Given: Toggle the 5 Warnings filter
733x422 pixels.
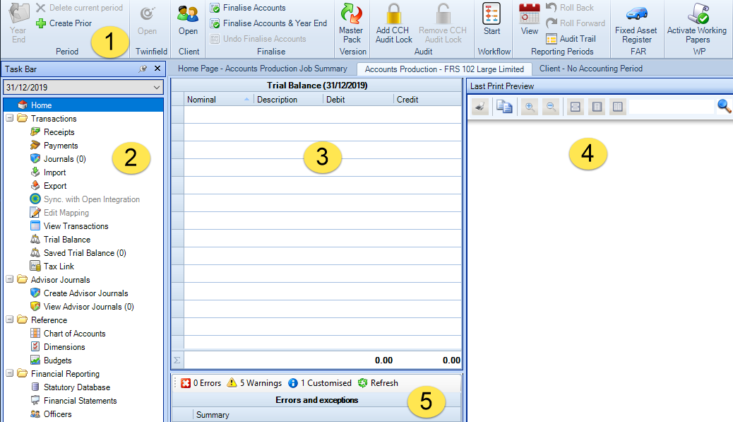Looking at the screenshot, I should click(254, 383).
